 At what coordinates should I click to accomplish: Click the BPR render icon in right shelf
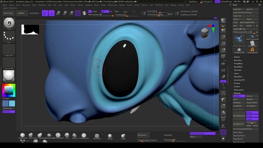coord(223,21)
